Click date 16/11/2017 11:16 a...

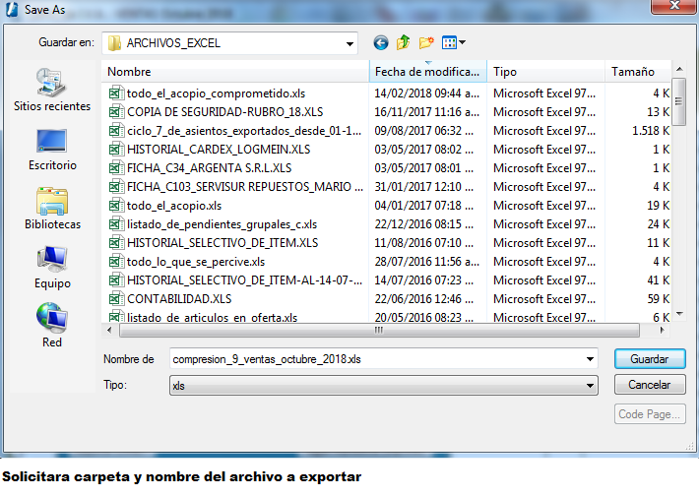426,112
